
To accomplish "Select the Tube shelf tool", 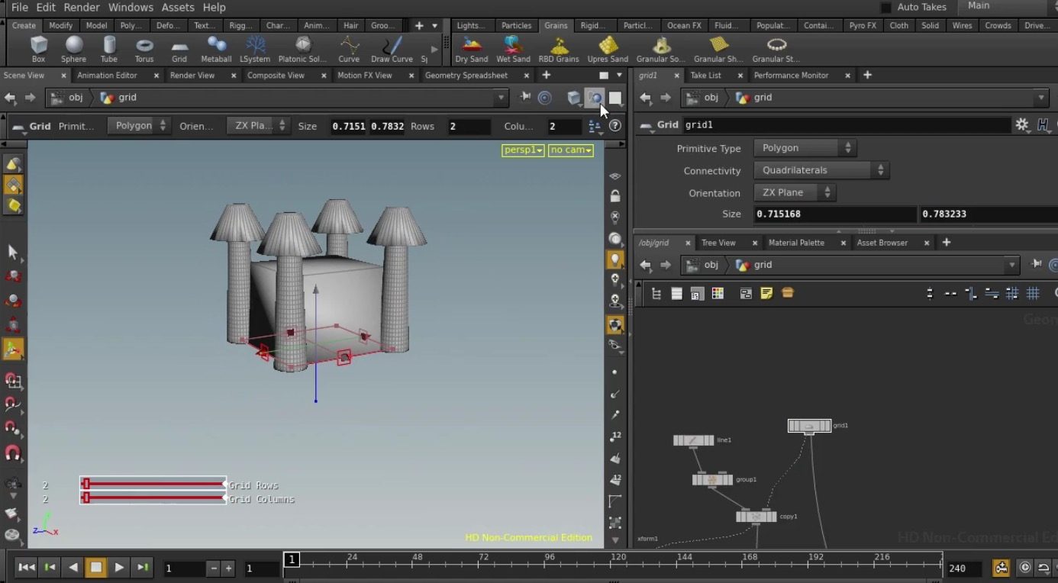I will pyautogui.click(x=109, y=49).
